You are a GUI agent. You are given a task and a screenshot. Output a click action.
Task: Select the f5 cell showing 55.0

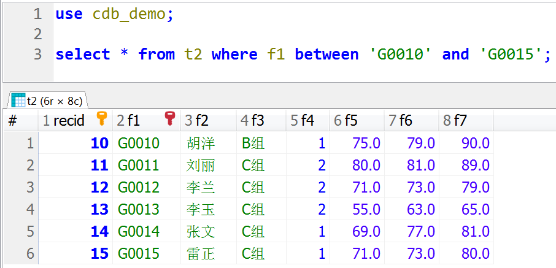pyautogui.click(x=366, y=210)
